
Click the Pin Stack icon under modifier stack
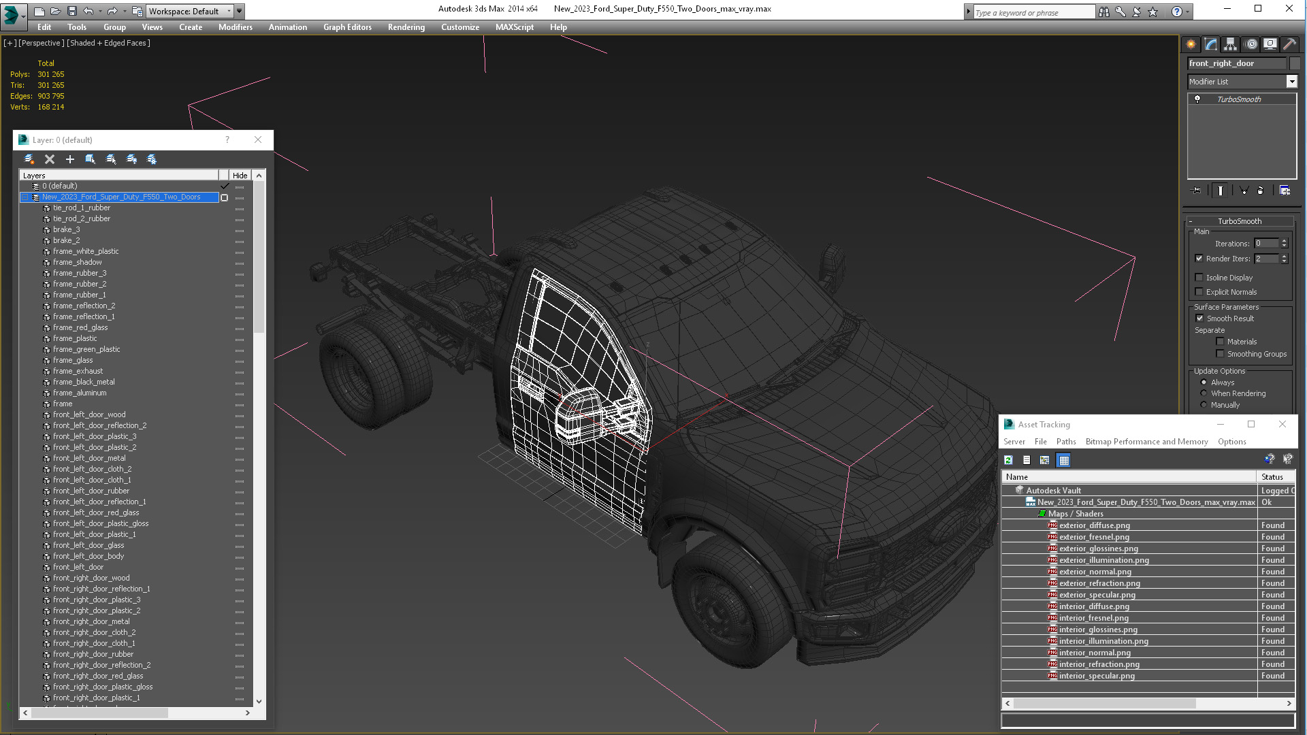[1197, 191]
